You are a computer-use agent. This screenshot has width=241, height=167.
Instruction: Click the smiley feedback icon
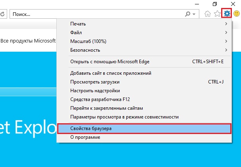pos(237,14)
